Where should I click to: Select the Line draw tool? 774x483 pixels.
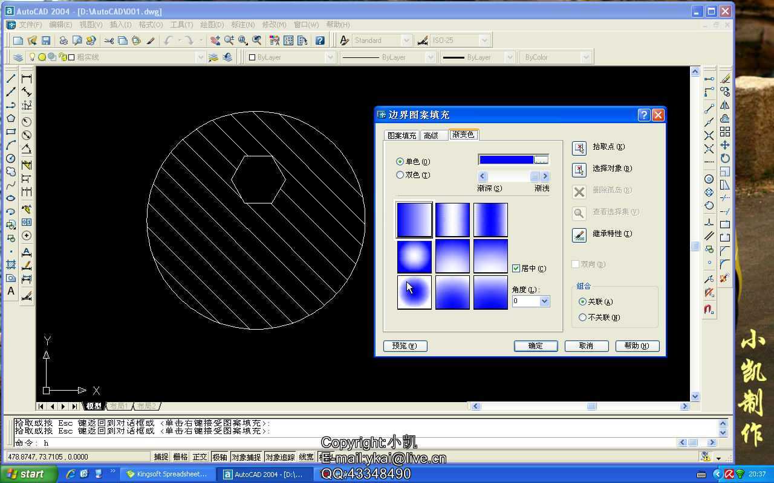point(11,78)
